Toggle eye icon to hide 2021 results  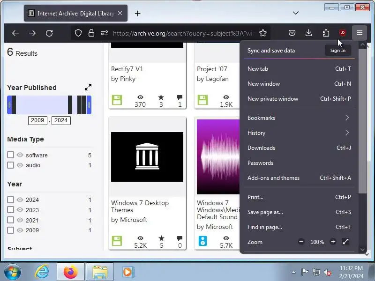click(x=20, y=220)
